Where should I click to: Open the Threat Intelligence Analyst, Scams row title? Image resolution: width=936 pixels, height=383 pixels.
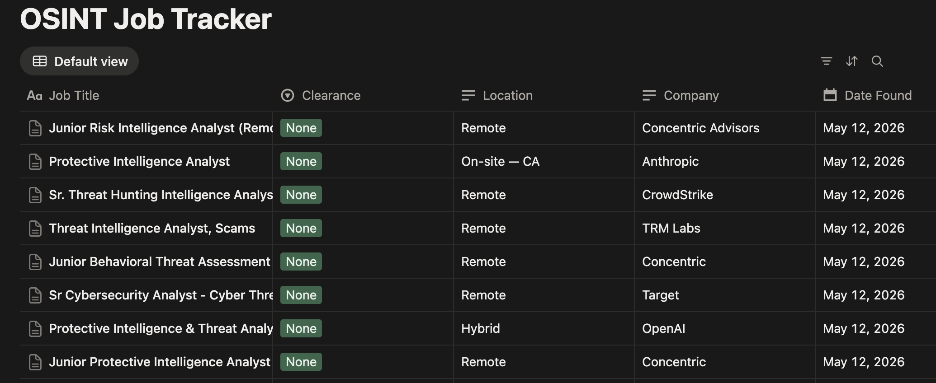tap(152, 228)
